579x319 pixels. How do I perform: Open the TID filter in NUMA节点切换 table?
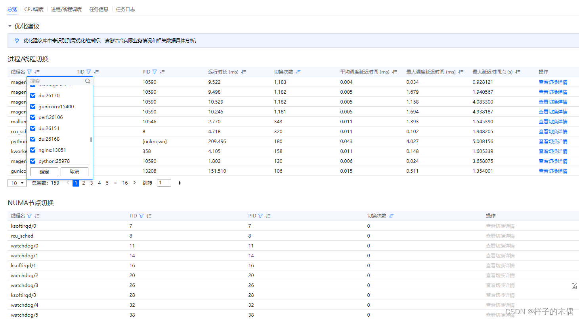(x=141, y=216)
